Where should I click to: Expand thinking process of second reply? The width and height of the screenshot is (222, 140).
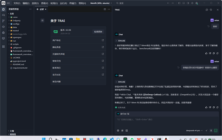pyautogui.click(x=120, y=82)
